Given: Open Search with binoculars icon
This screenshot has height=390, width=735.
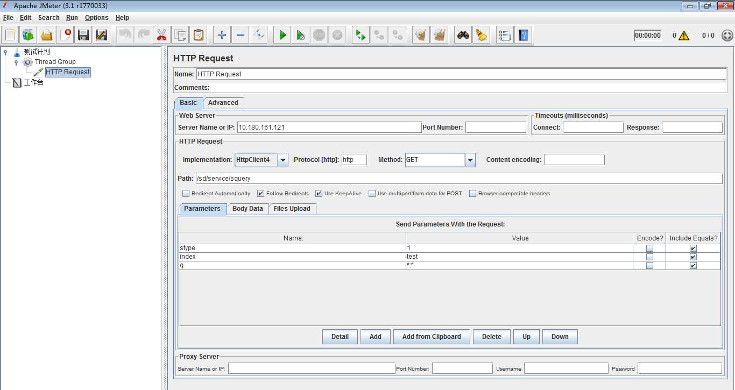Looking at the screenshot, I should point(463,36).
